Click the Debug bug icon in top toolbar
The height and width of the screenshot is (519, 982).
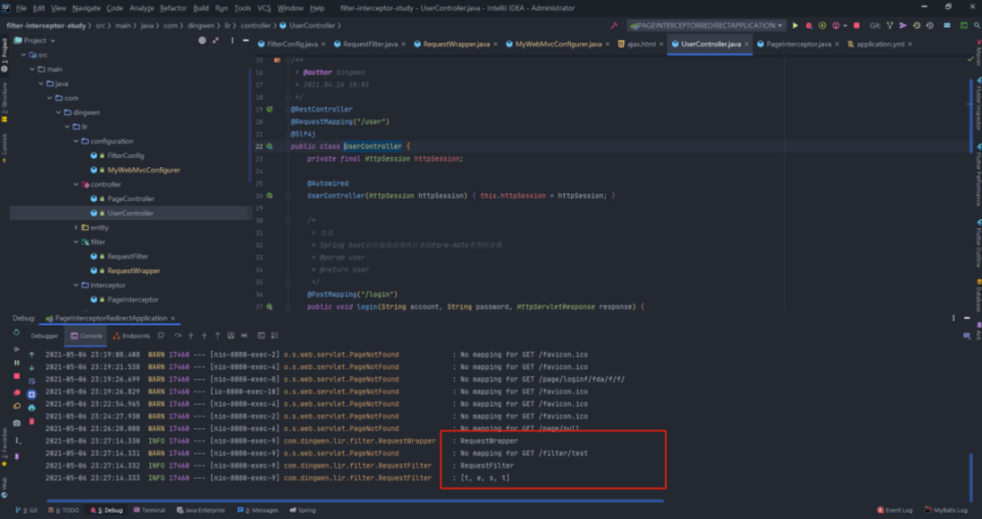click(808, 25)
